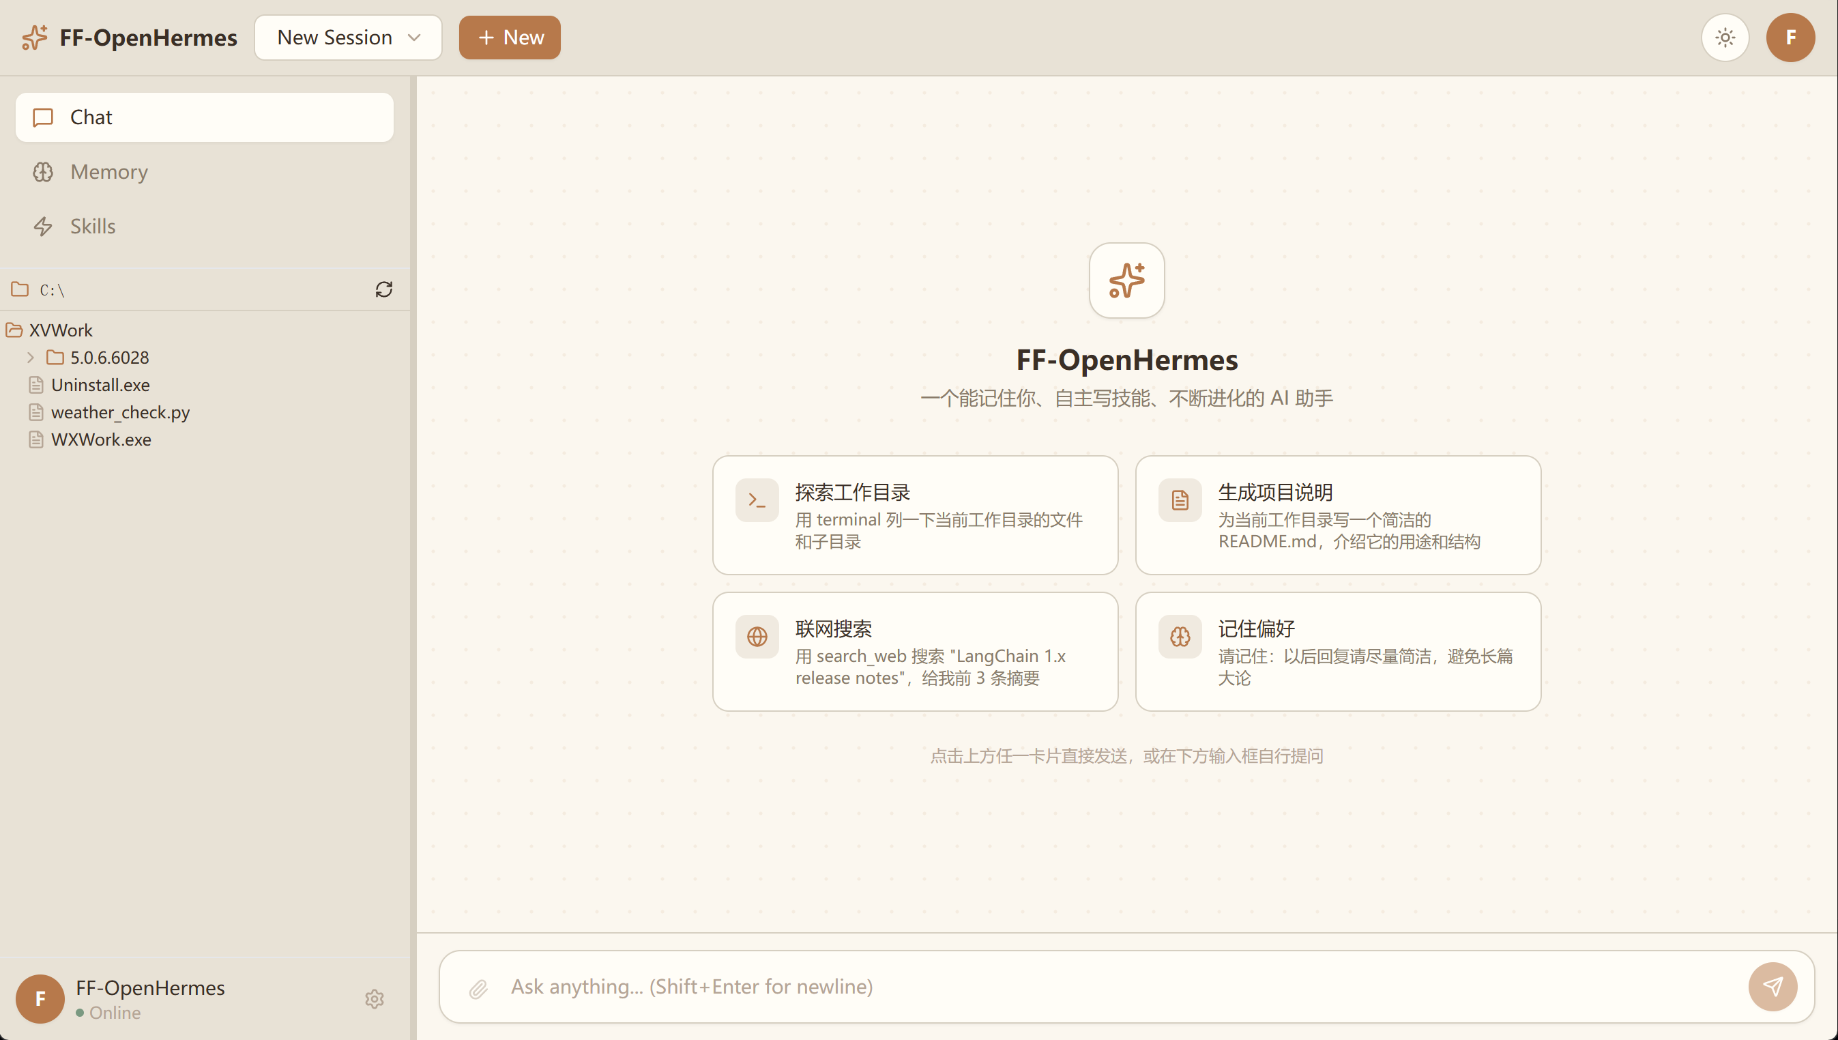Select Uninstall.exe in file tree
The height and width of the screenshot is (1040, 1838).
coord(100,385)
